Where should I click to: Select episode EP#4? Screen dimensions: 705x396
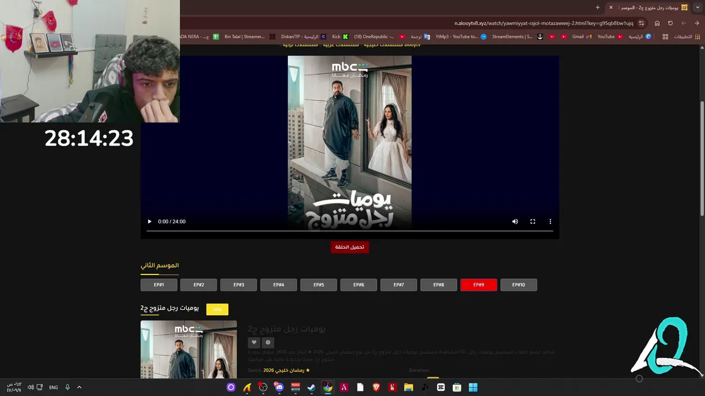pyautogui.click(x=279, y=285)
